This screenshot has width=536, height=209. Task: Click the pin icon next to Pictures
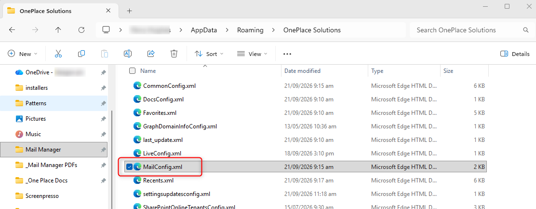[x=103, y=119]
